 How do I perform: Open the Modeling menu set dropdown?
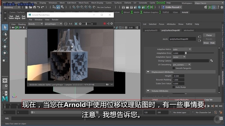click(x=12, y=7)
